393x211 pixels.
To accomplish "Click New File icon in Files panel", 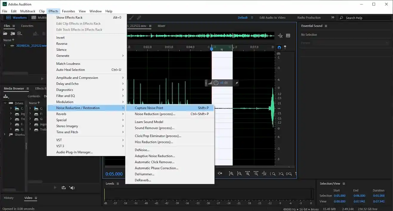I will (20, 34).
